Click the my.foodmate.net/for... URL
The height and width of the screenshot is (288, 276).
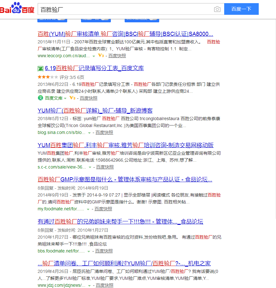[x=61, y=209]
